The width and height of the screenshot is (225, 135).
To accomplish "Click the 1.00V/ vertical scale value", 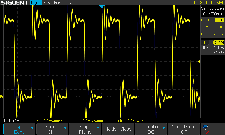I will pyautogui.click(x=219, y=48).
